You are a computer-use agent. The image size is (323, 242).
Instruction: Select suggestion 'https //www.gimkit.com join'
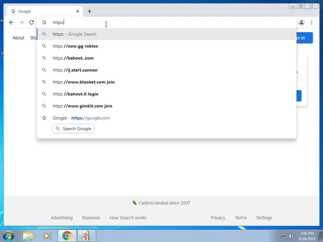point(167,106)
